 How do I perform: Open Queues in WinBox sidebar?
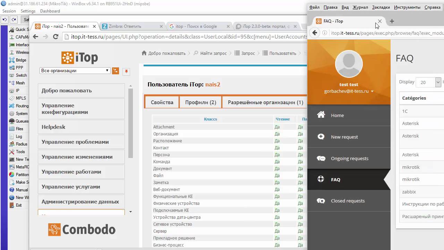coord(19,121)
